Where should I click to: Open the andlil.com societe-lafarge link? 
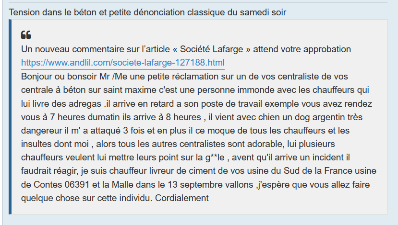pos(122,63)
